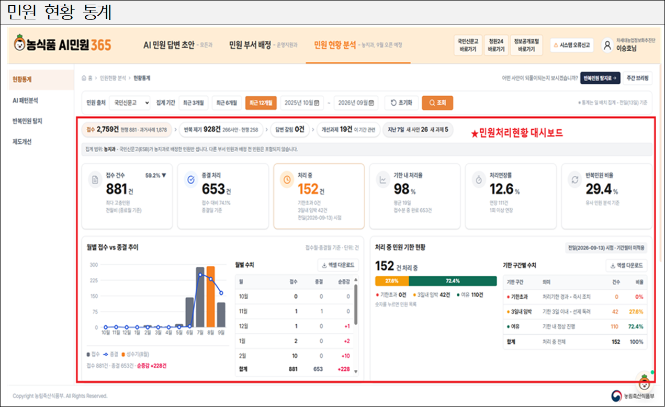
Task: Select the 최근 3개월 period
Action: pos(194,103)
